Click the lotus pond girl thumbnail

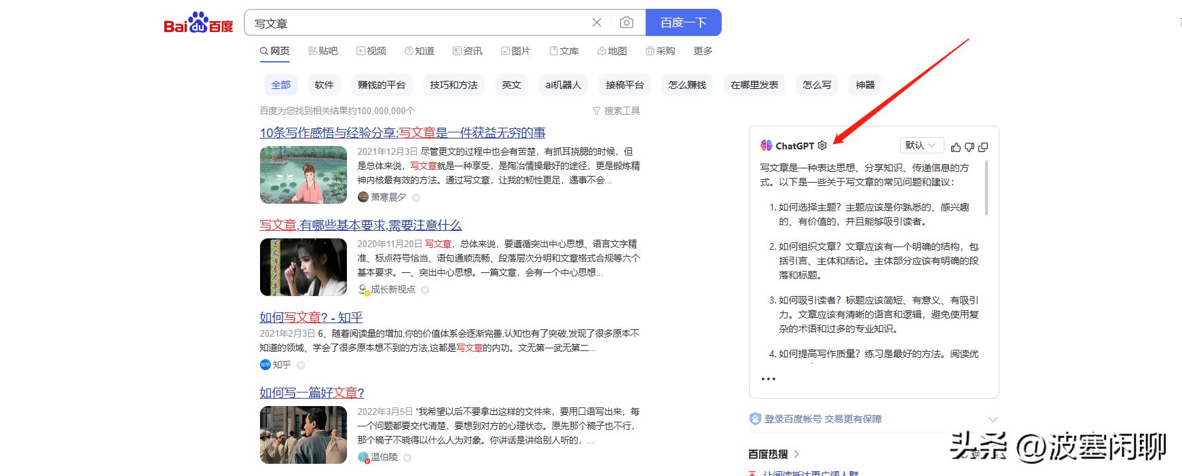303,175
